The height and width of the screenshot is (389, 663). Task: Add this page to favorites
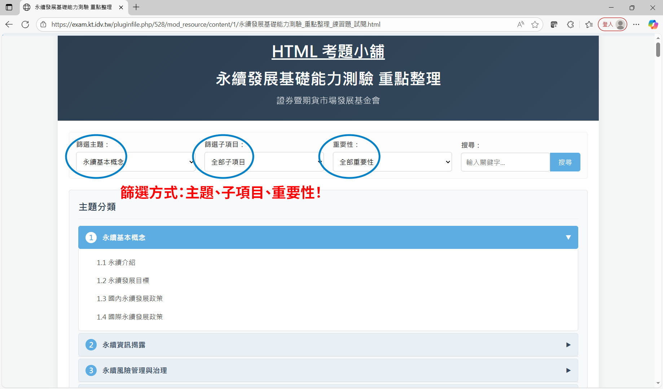tap(535, 24)
